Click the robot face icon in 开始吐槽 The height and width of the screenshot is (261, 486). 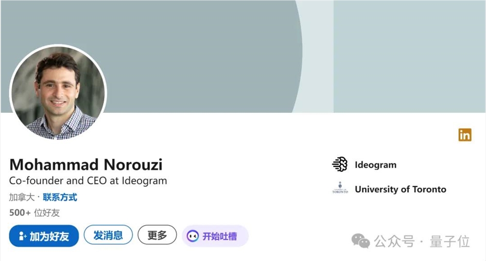point(192,236)
